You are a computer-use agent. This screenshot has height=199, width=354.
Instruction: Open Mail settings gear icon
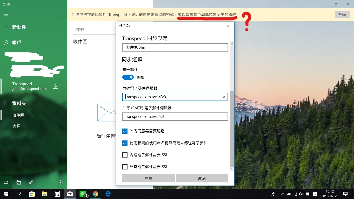click(x=61, y=182)
